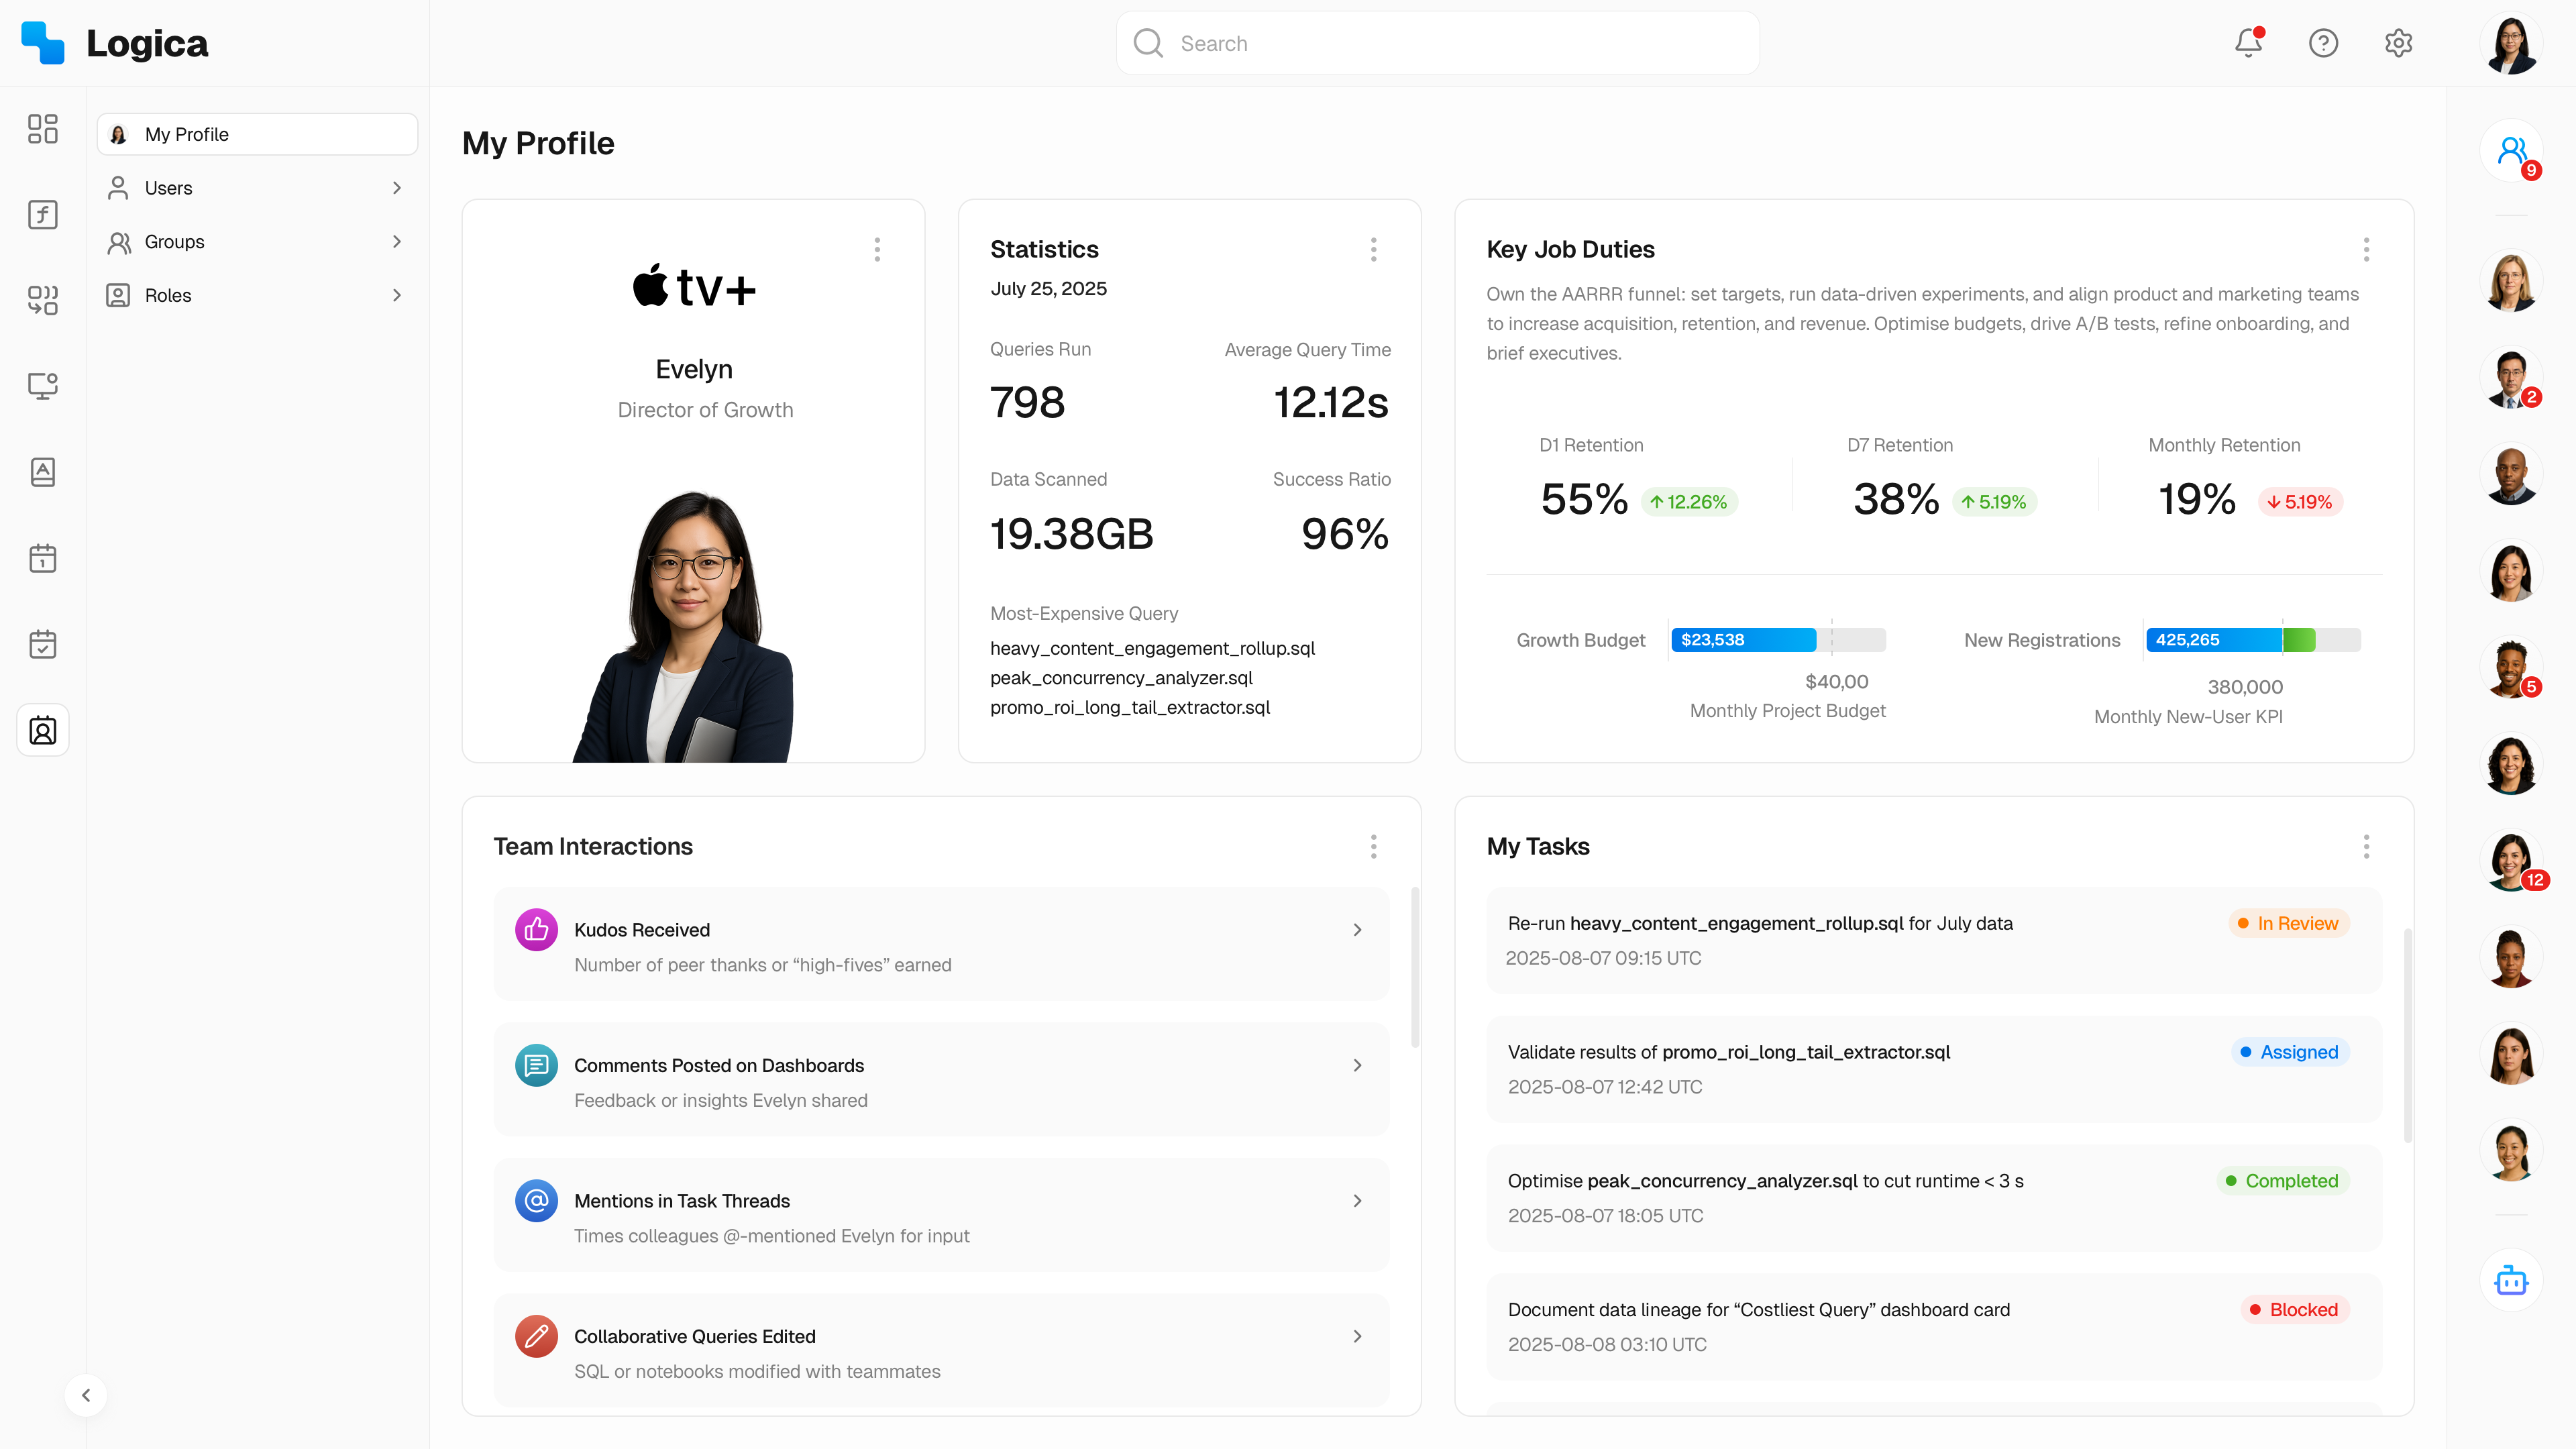Switch to the My Profile tab

click(257, 134)
